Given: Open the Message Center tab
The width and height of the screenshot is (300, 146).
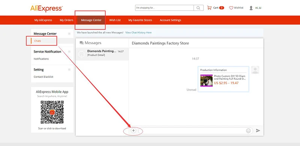Looking at the screenshot, I should [x=91, y=20].
